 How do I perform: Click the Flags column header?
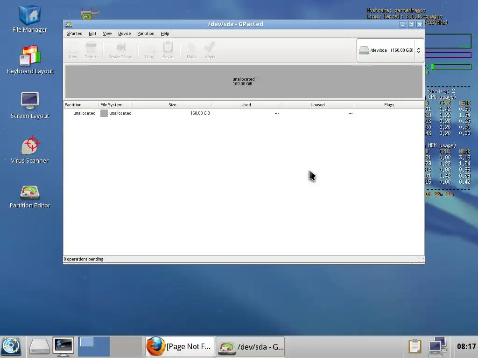tap(389, 105)
